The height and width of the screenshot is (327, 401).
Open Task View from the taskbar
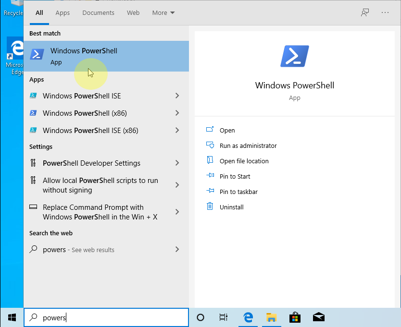(224, 317)
